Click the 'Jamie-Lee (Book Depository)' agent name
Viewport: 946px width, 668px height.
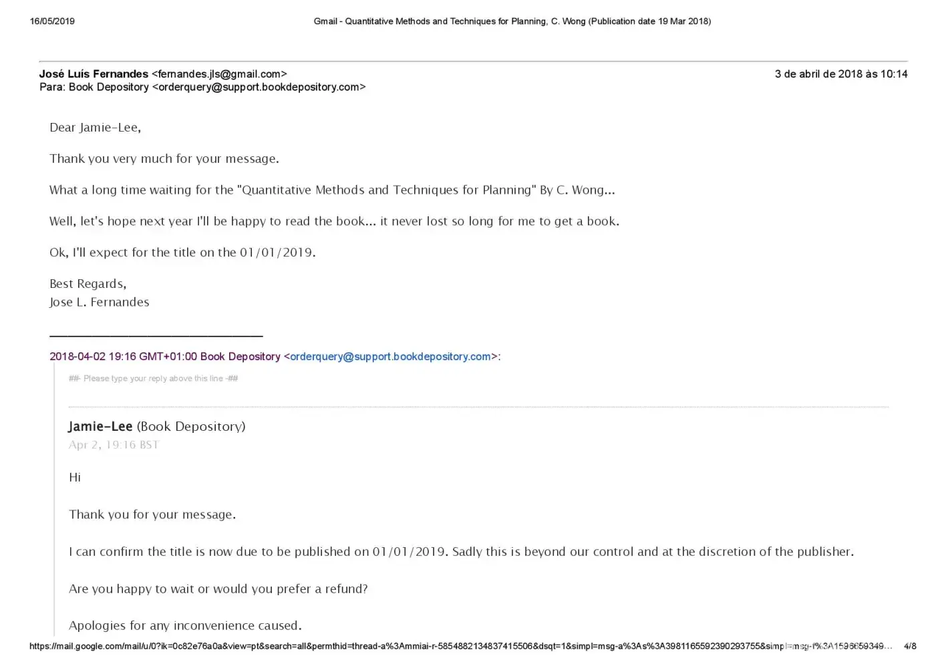156,427
